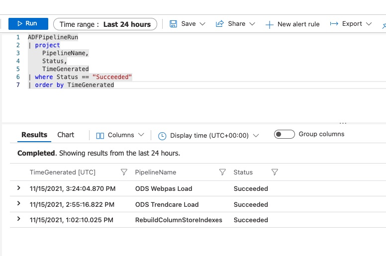Sort by Status column header
Screen dimensions: 386x256
click(x=243, y=172)
